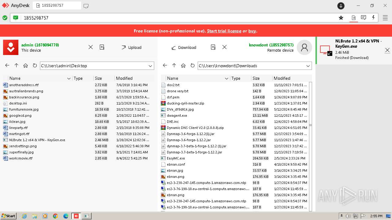Viewport: 392px width, 220px height.
Task: Open the profile dropdown icon in the title bar
Action: pyautogui.click(x=341, y=6)
